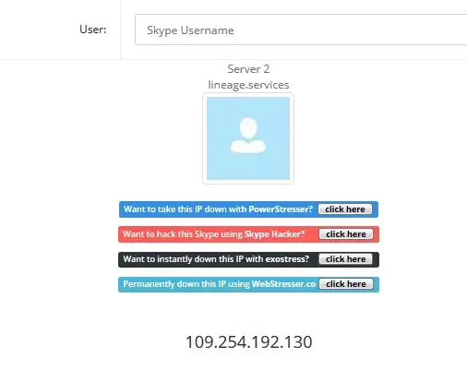The image size is (467, 370).
Task: Click the white person silhouette icon
Action: tap(248, 136)
